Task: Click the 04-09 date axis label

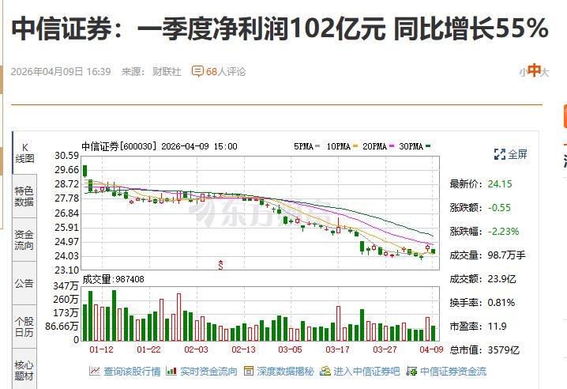Action: (x=431, y=349)
